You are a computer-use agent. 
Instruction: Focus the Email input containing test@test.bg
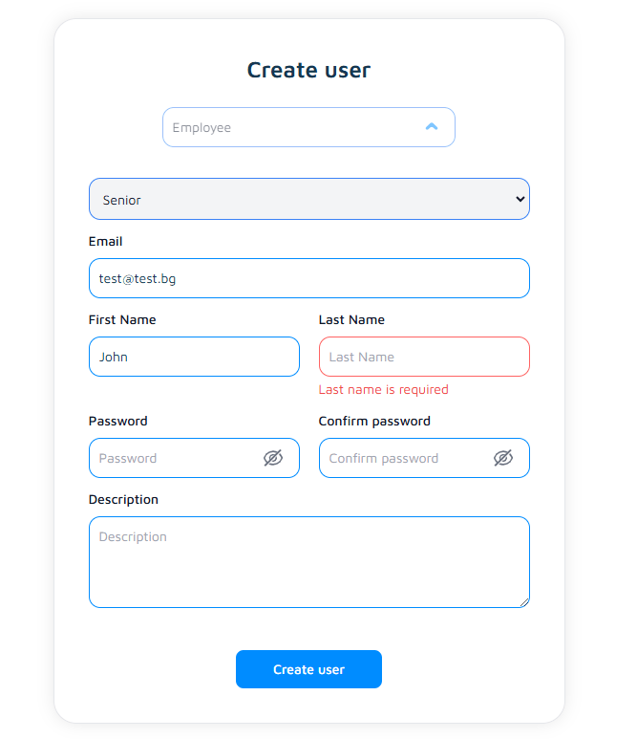tap(308, 278)
